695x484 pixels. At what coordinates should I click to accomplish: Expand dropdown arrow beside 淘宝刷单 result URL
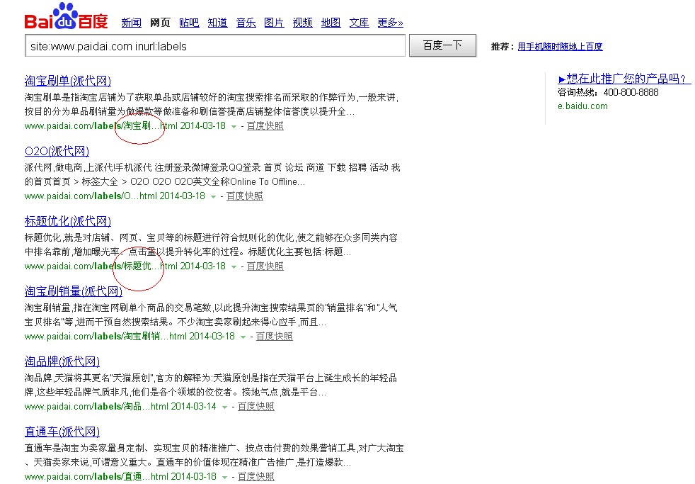[234, 127]
